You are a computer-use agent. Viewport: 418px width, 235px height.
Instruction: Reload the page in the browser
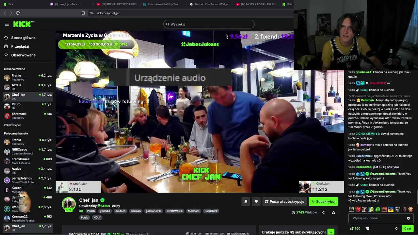[18, 13]
